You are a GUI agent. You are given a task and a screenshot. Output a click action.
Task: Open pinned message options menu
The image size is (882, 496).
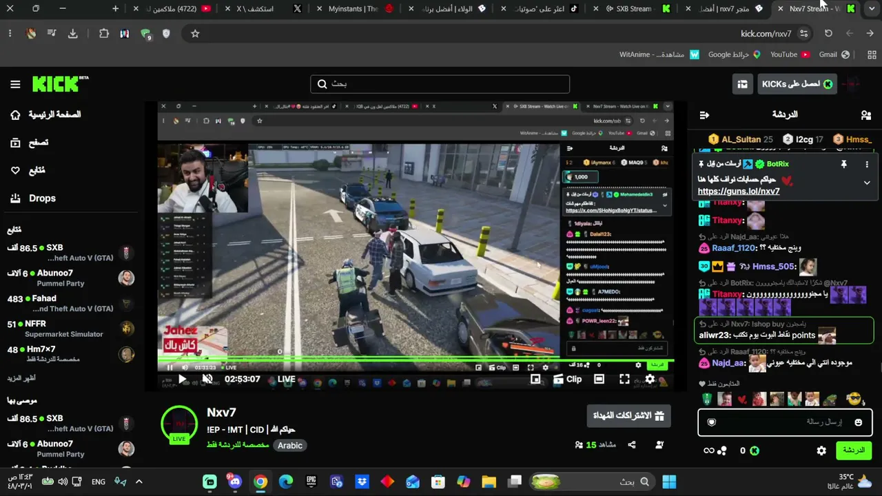coord(867,165)
